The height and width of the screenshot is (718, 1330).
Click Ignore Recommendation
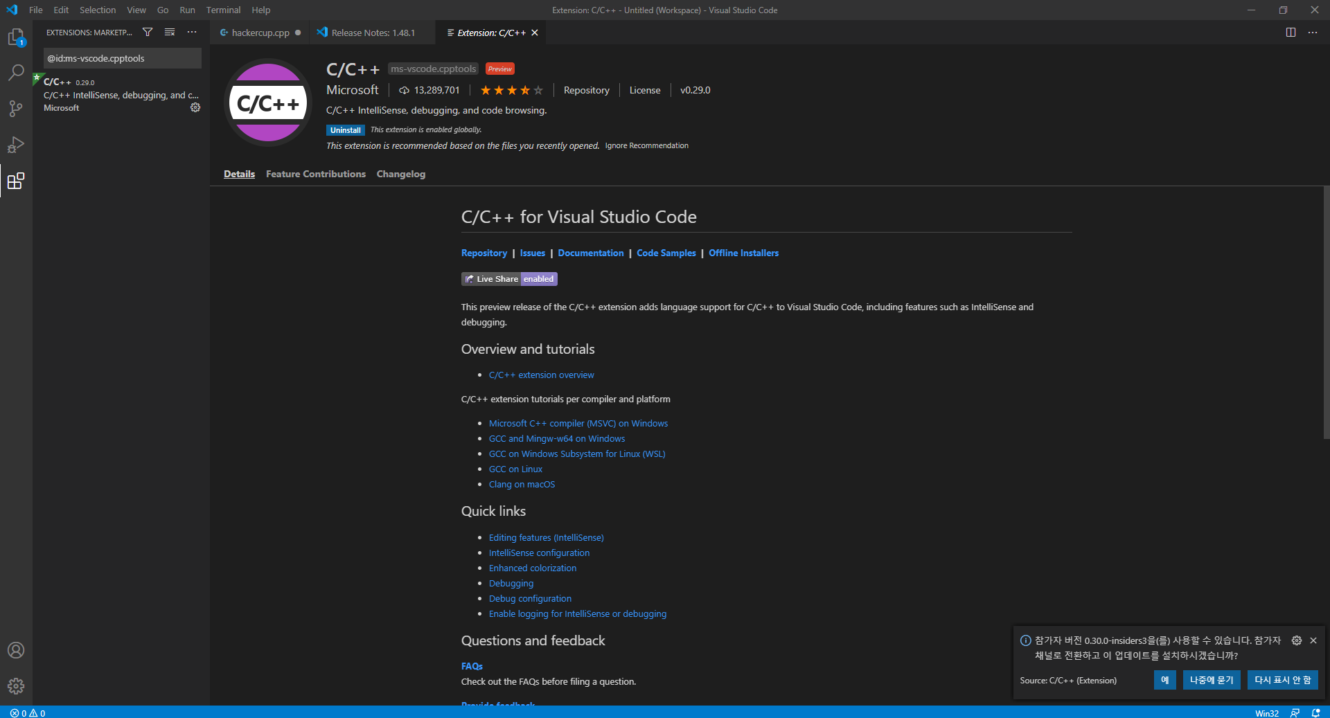(x=646, y=145)
